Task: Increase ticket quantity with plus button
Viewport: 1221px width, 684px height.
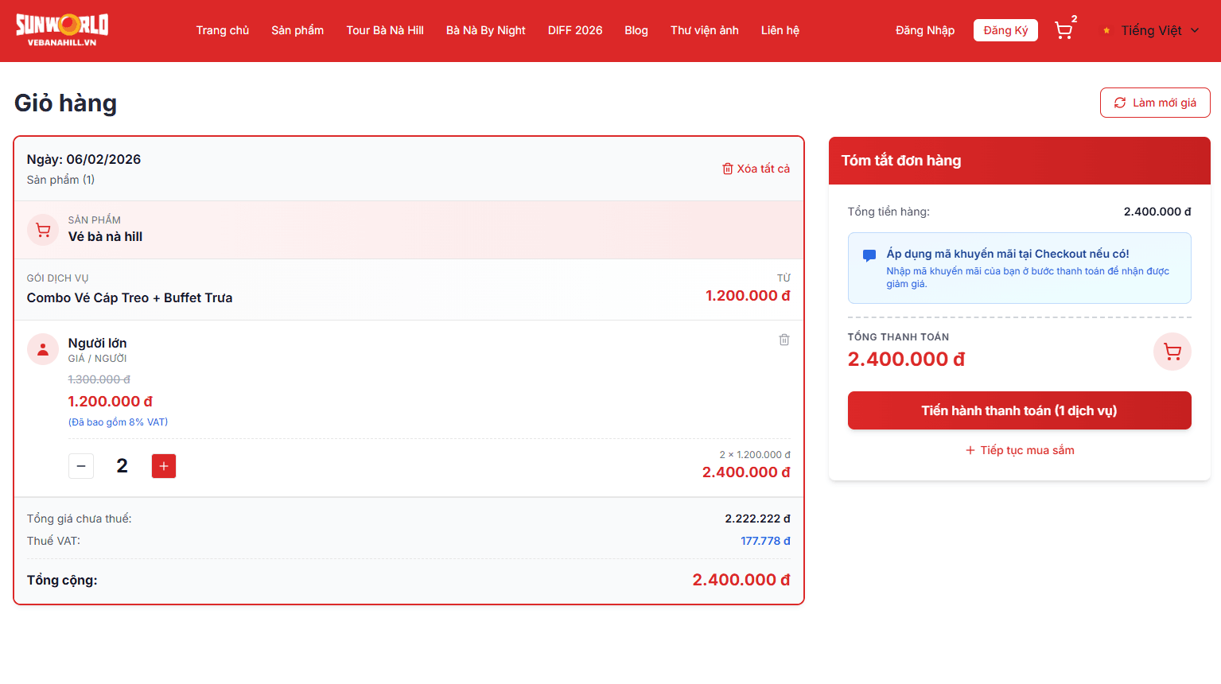Action: coord(164,466)
